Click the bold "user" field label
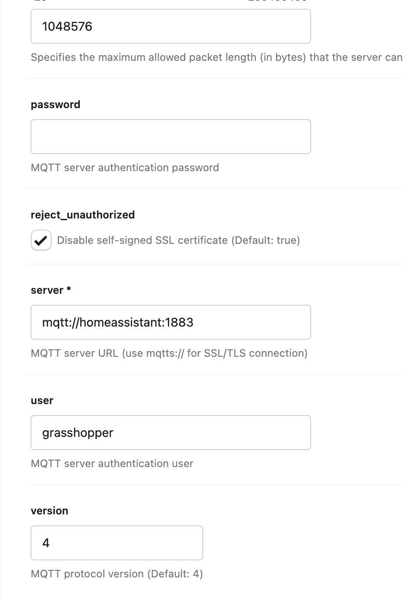The width and height of the screenshot is (403, 598). (x=42, y=401)
